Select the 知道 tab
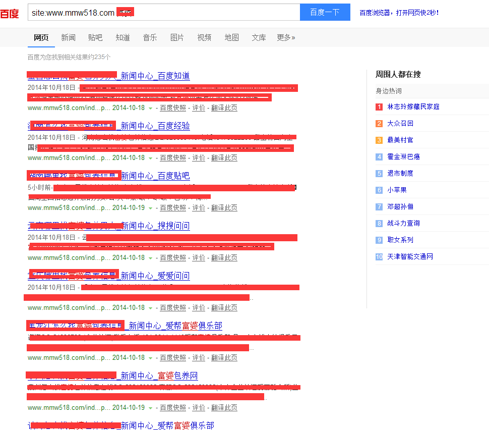 click(x=123, y=37)
